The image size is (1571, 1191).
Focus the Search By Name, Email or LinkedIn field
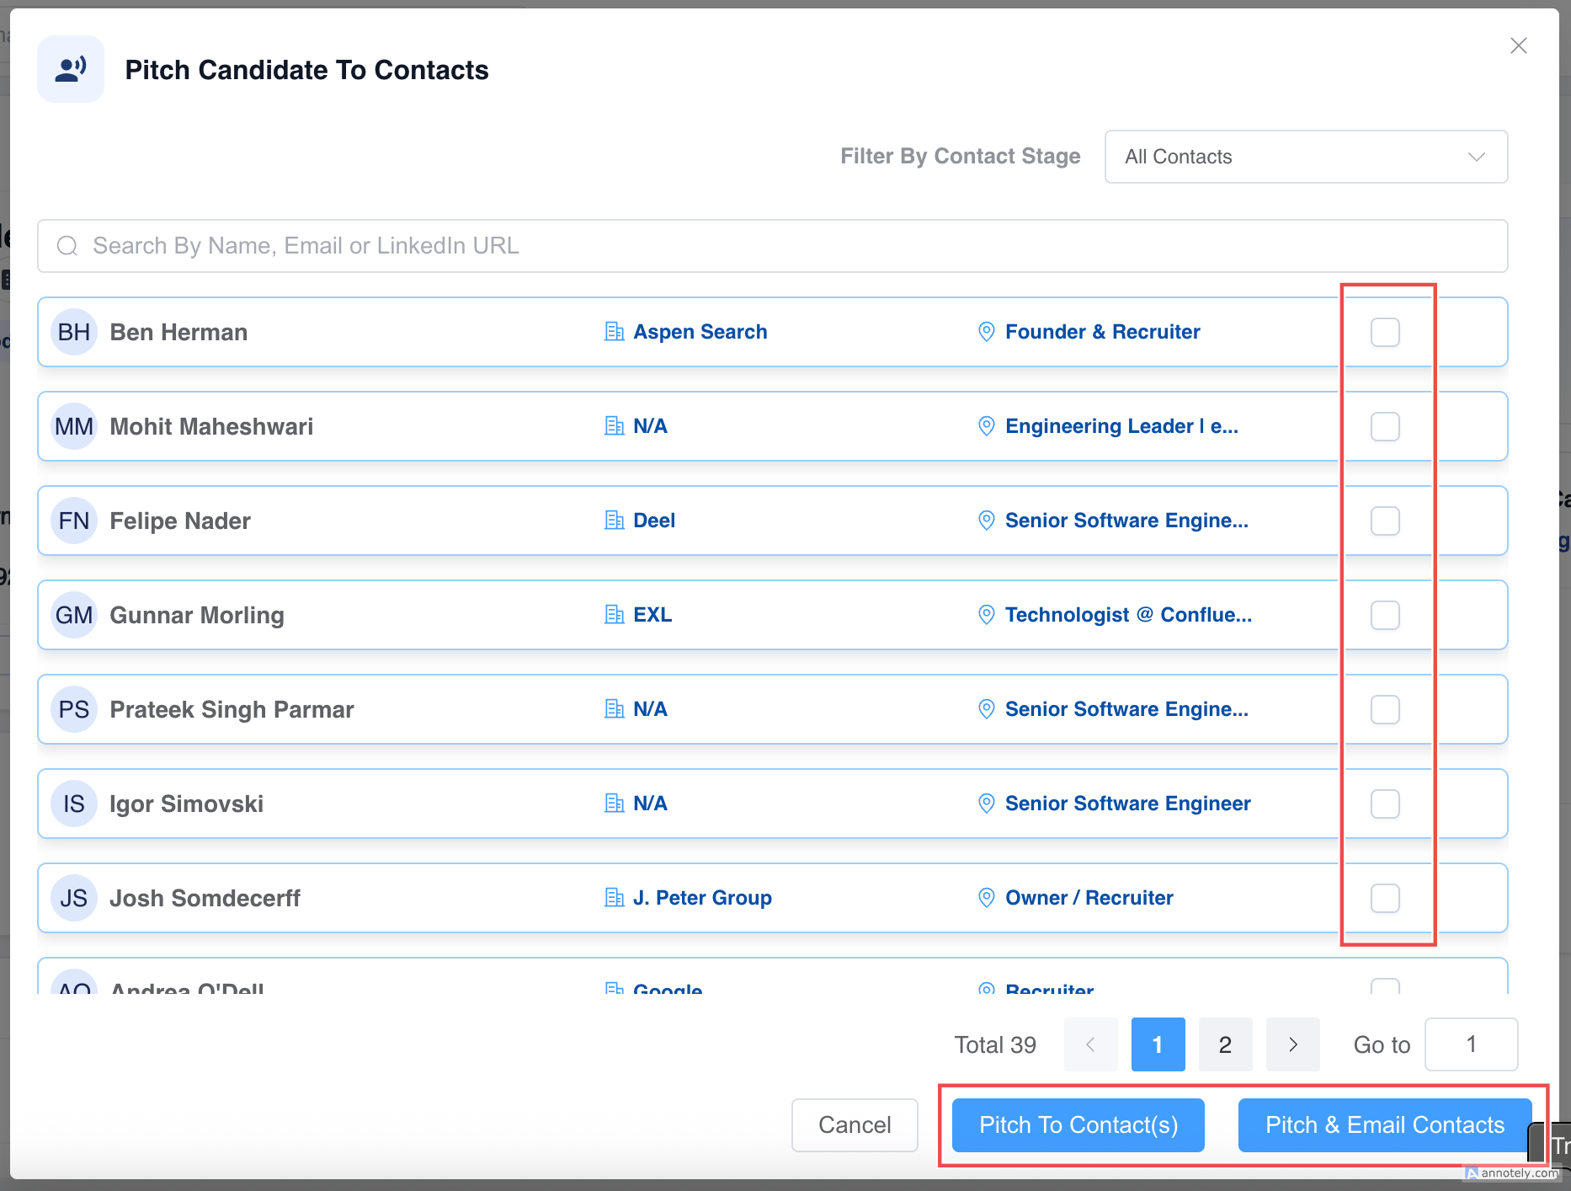pyautogui.click(x=772, y=246)
